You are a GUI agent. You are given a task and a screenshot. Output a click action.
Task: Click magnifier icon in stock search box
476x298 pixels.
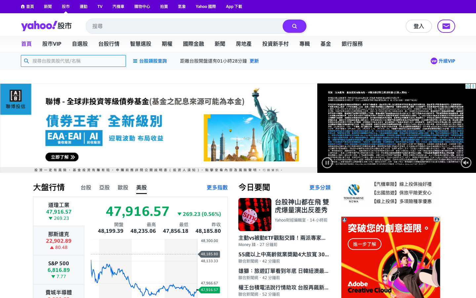point(27,61)
